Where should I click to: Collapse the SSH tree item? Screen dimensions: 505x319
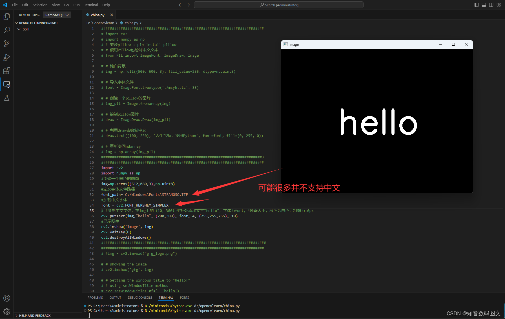[x=19, y=29]
